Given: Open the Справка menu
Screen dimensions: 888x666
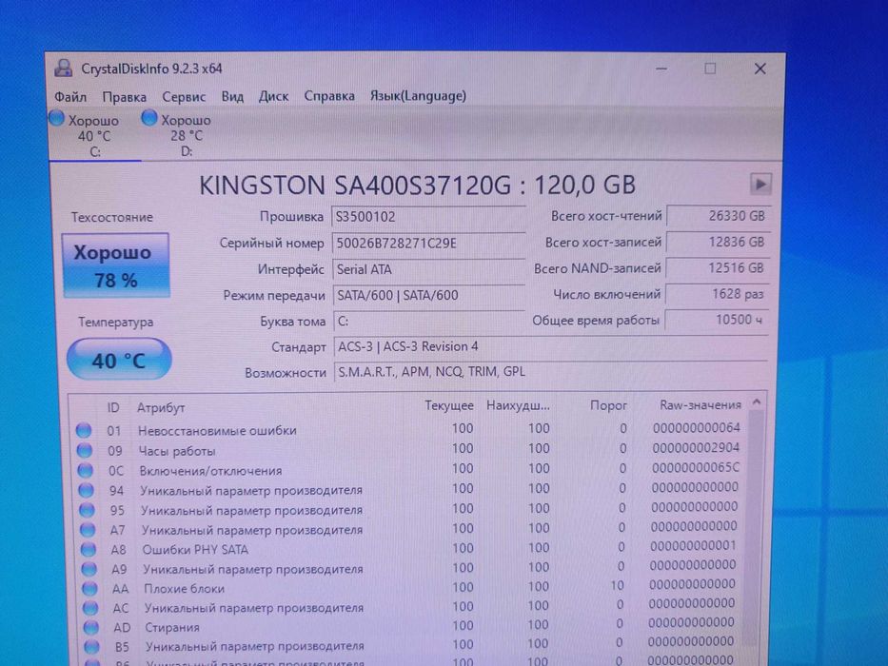Looking at the screenshot, I should (329, 96).
